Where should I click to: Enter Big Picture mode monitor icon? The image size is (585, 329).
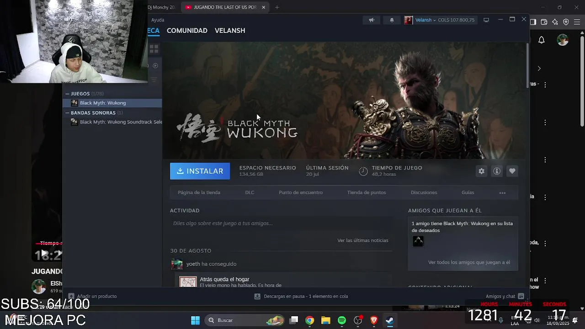tap(486, 20)
